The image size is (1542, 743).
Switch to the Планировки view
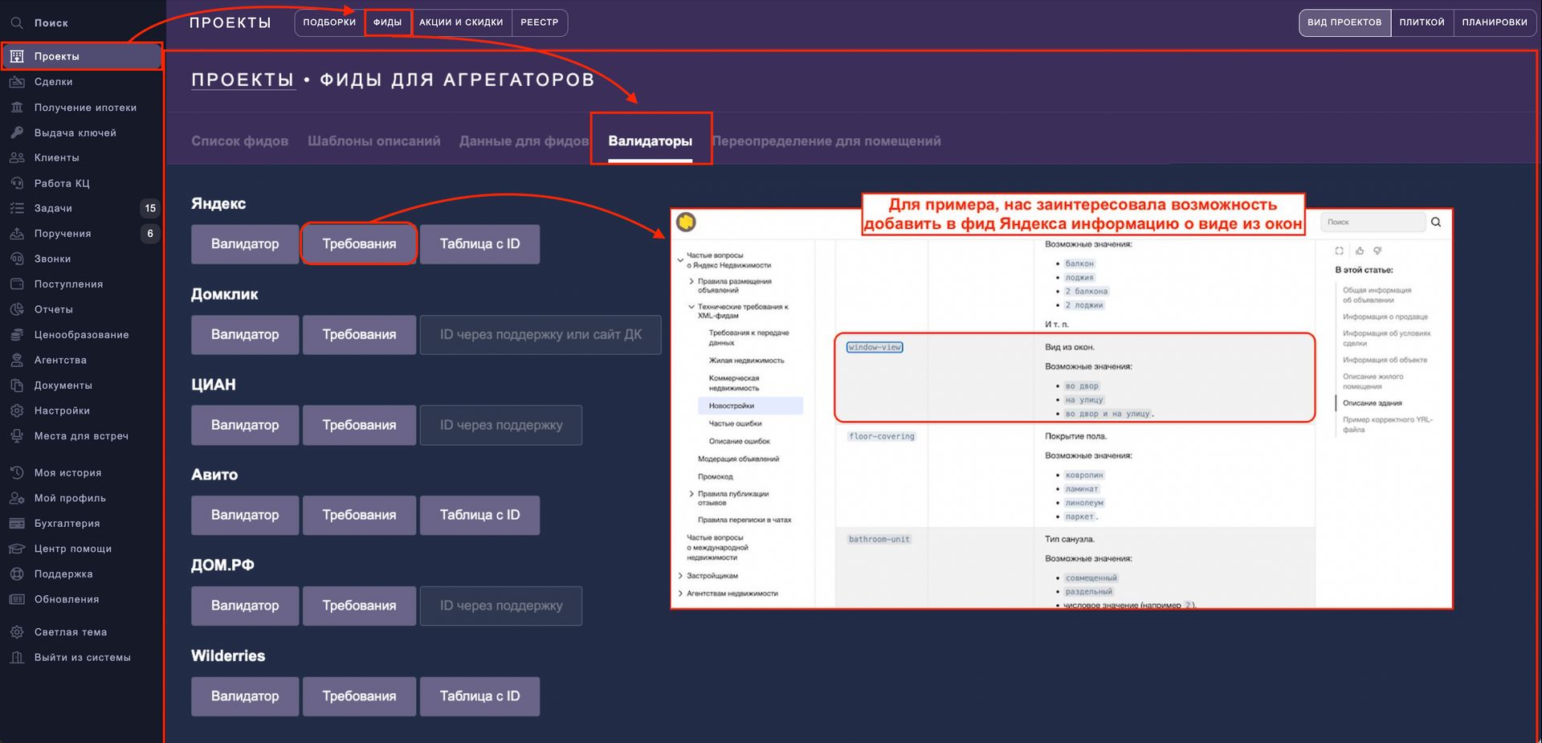click(x=1495, y=22)
